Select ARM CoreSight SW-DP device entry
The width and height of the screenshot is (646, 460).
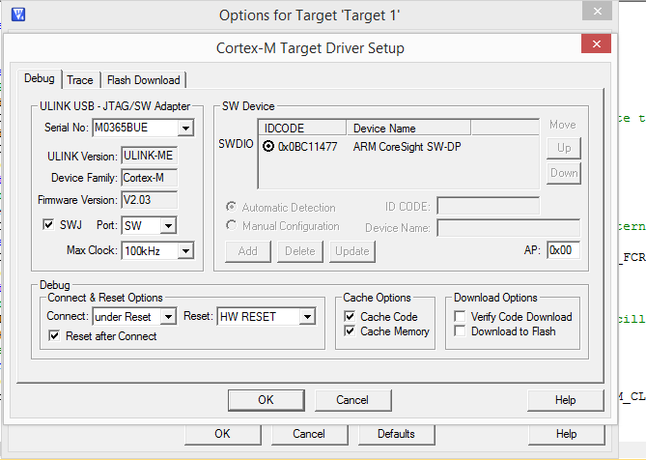click(407, 147)
